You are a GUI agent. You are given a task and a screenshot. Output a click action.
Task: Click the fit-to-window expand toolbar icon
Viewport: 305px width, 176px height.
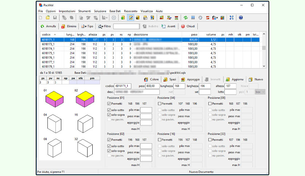pos(231,18)
